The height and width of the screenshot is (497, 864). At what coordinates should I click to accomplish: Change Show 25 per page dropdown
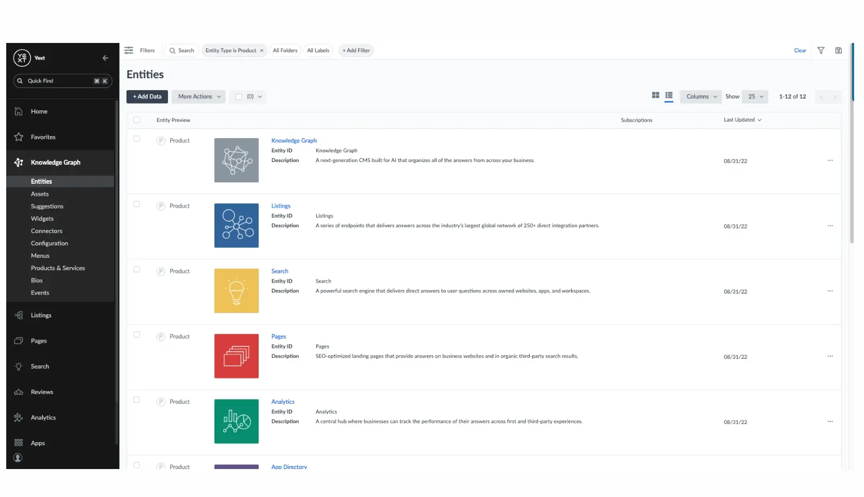click(755, 97)
